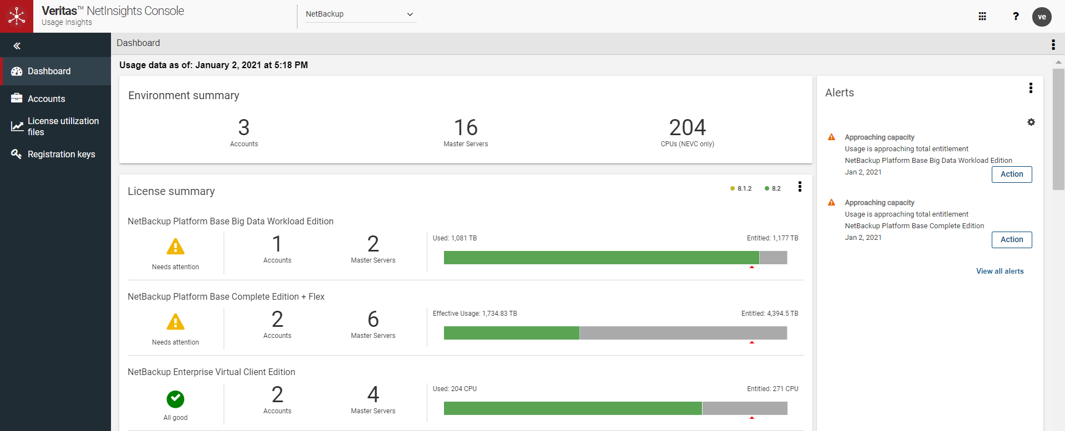Screen dimensions: 1065x431
Task: Select NetBackup Platform Base Big Data Workload Edition title
Action: pyautogui.click(x=230, y=221)
